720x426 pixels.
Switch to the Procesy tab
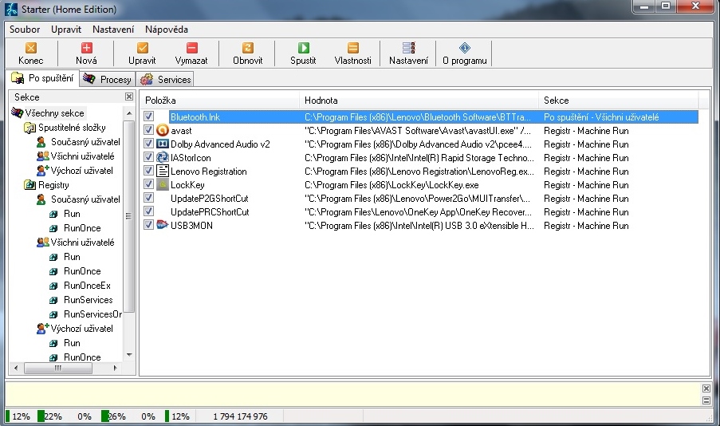108,79
